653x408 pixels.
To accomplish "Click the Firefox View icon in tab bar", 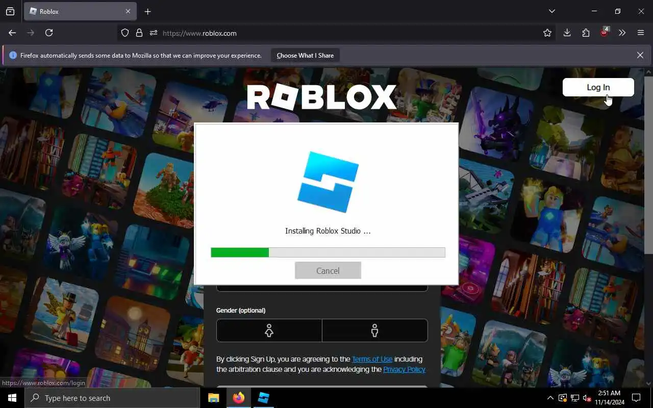I will pos(10,11).
